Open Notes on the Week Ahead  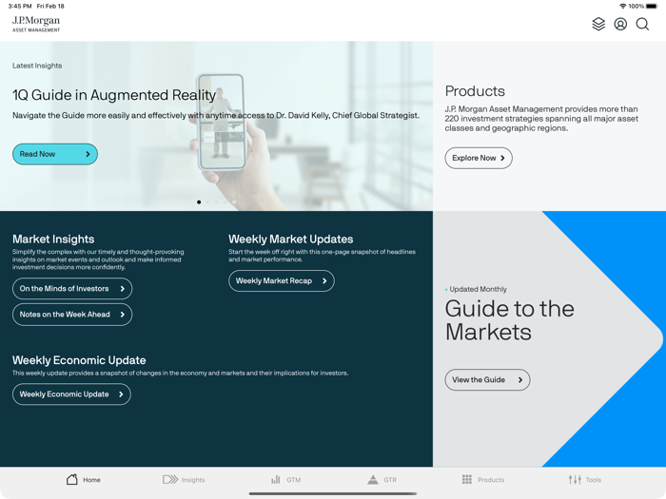[x=72, y=315]
